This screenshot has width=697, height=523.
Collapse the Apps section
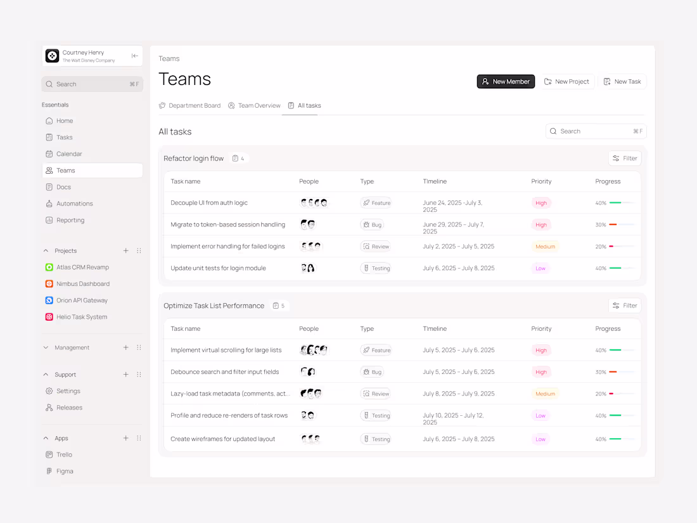(x=46, y=437)
